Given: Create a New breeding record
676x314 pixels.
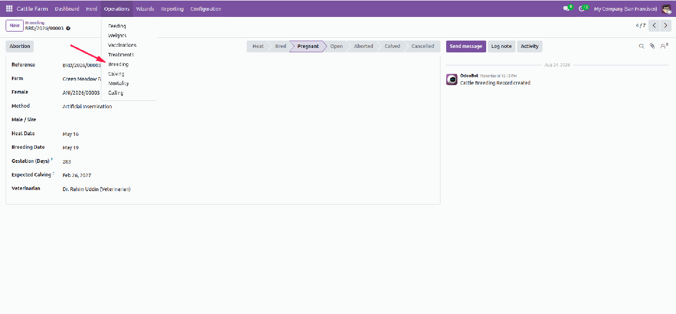Looking at the screenshot, I should (15, 25).
